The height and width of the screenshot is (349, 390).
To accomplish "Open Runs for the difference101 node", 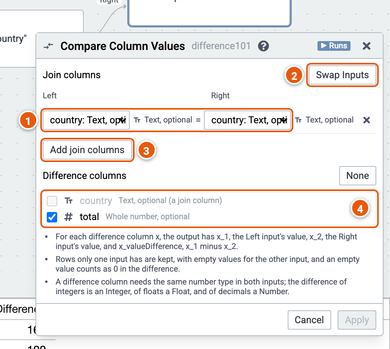I will point(334,46).
